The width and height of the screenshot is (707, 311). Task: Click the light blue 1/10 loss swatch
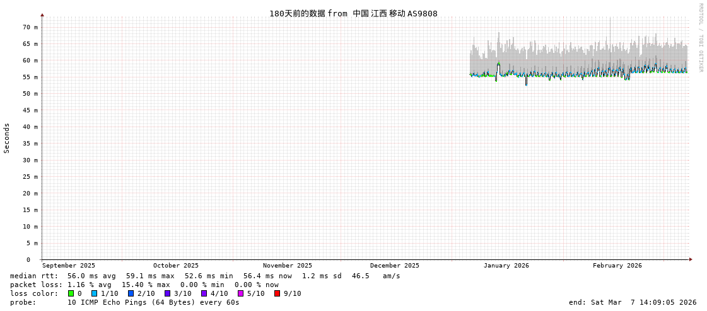pos(94,293)
